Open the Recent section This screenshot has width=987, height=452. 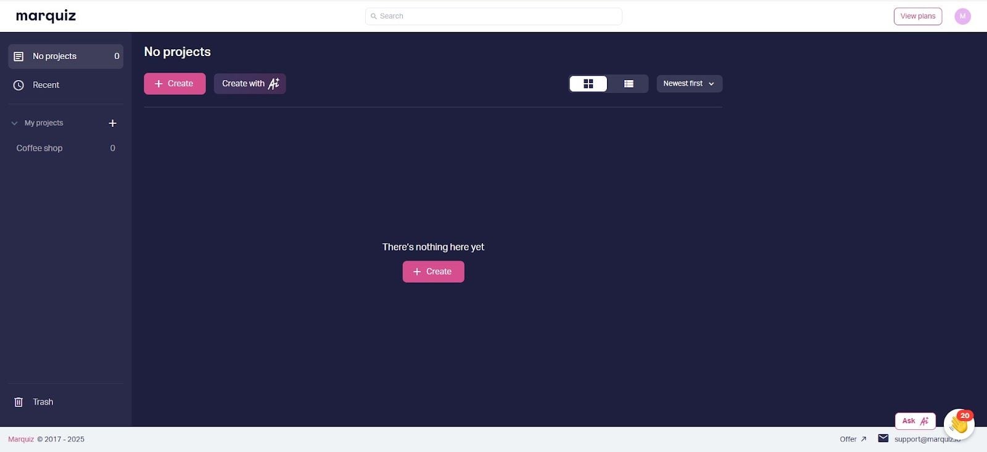66,85
